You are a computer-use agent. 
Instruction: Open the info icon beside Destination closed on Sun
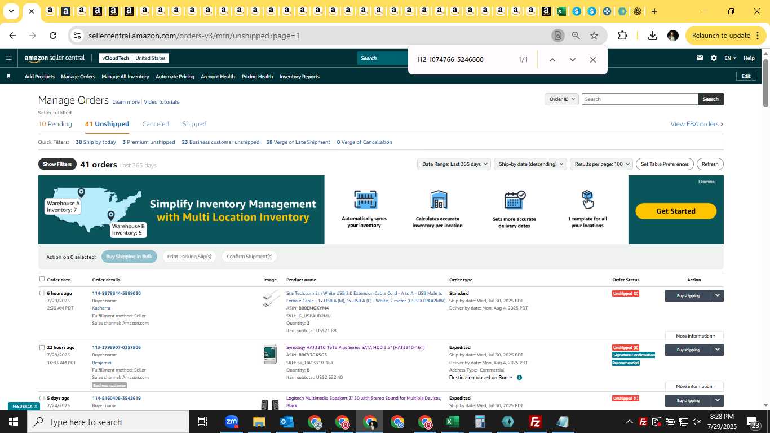coord(519,378)
